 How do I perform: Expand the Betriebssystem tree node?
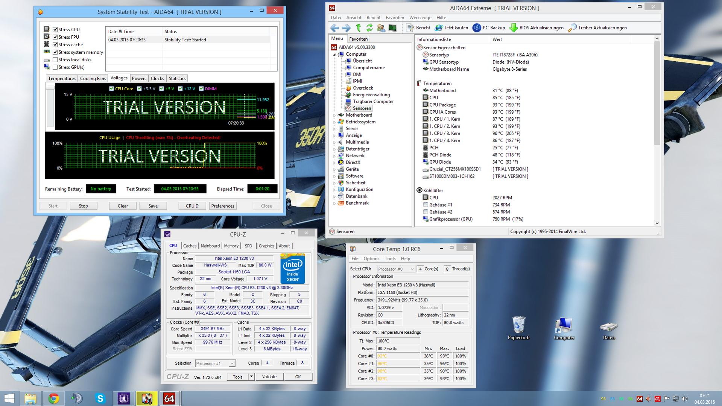[x=334, y=122]
